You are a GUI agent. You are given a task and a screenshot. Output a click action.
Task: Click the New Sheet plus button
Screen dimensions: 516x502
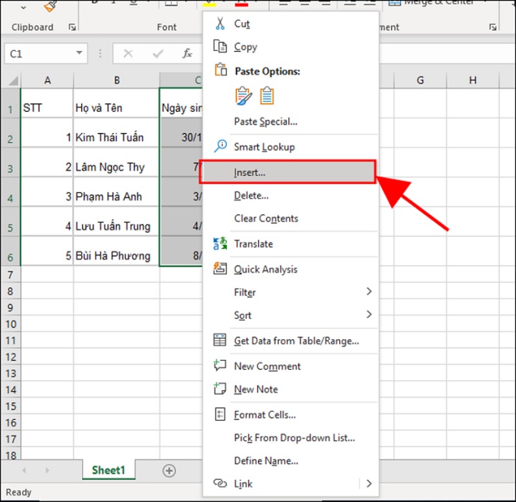point(168,471)
